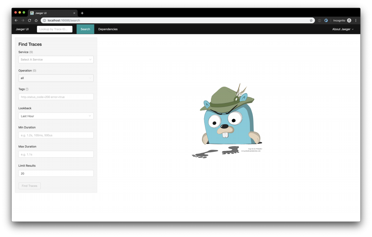This screenshot has height=237, width=372.
Task: Click the Jaeger gopher mascot image
Action: coord(227,121)
